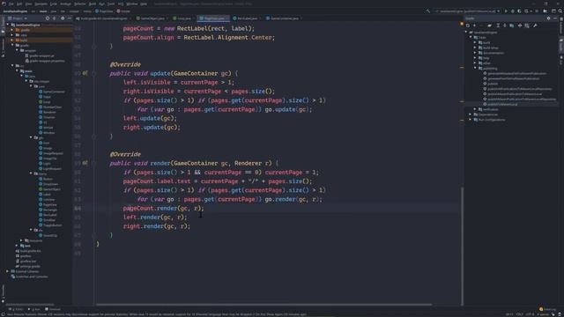The image size is (564, 317).
Task: Toggle the Gradle tool window stripe button
Action: 561,46
